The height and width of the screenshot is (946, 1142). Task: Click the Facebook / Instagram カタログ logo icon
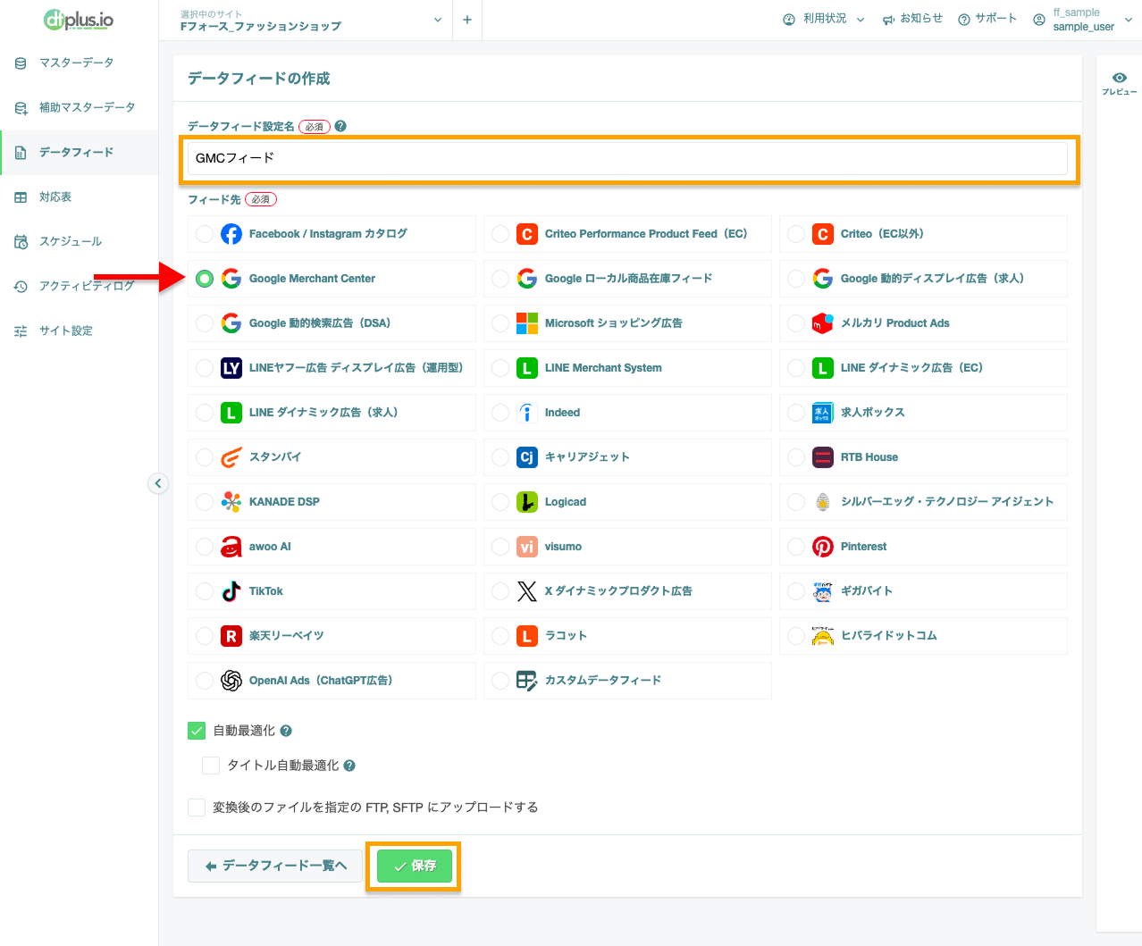(x=231, y=234)
